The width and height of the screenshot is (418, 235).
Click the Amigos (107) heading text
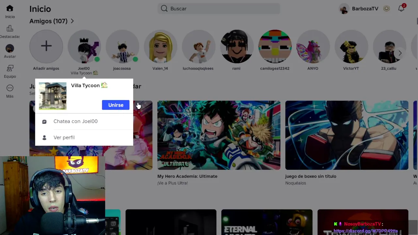(x=48, y=21)
